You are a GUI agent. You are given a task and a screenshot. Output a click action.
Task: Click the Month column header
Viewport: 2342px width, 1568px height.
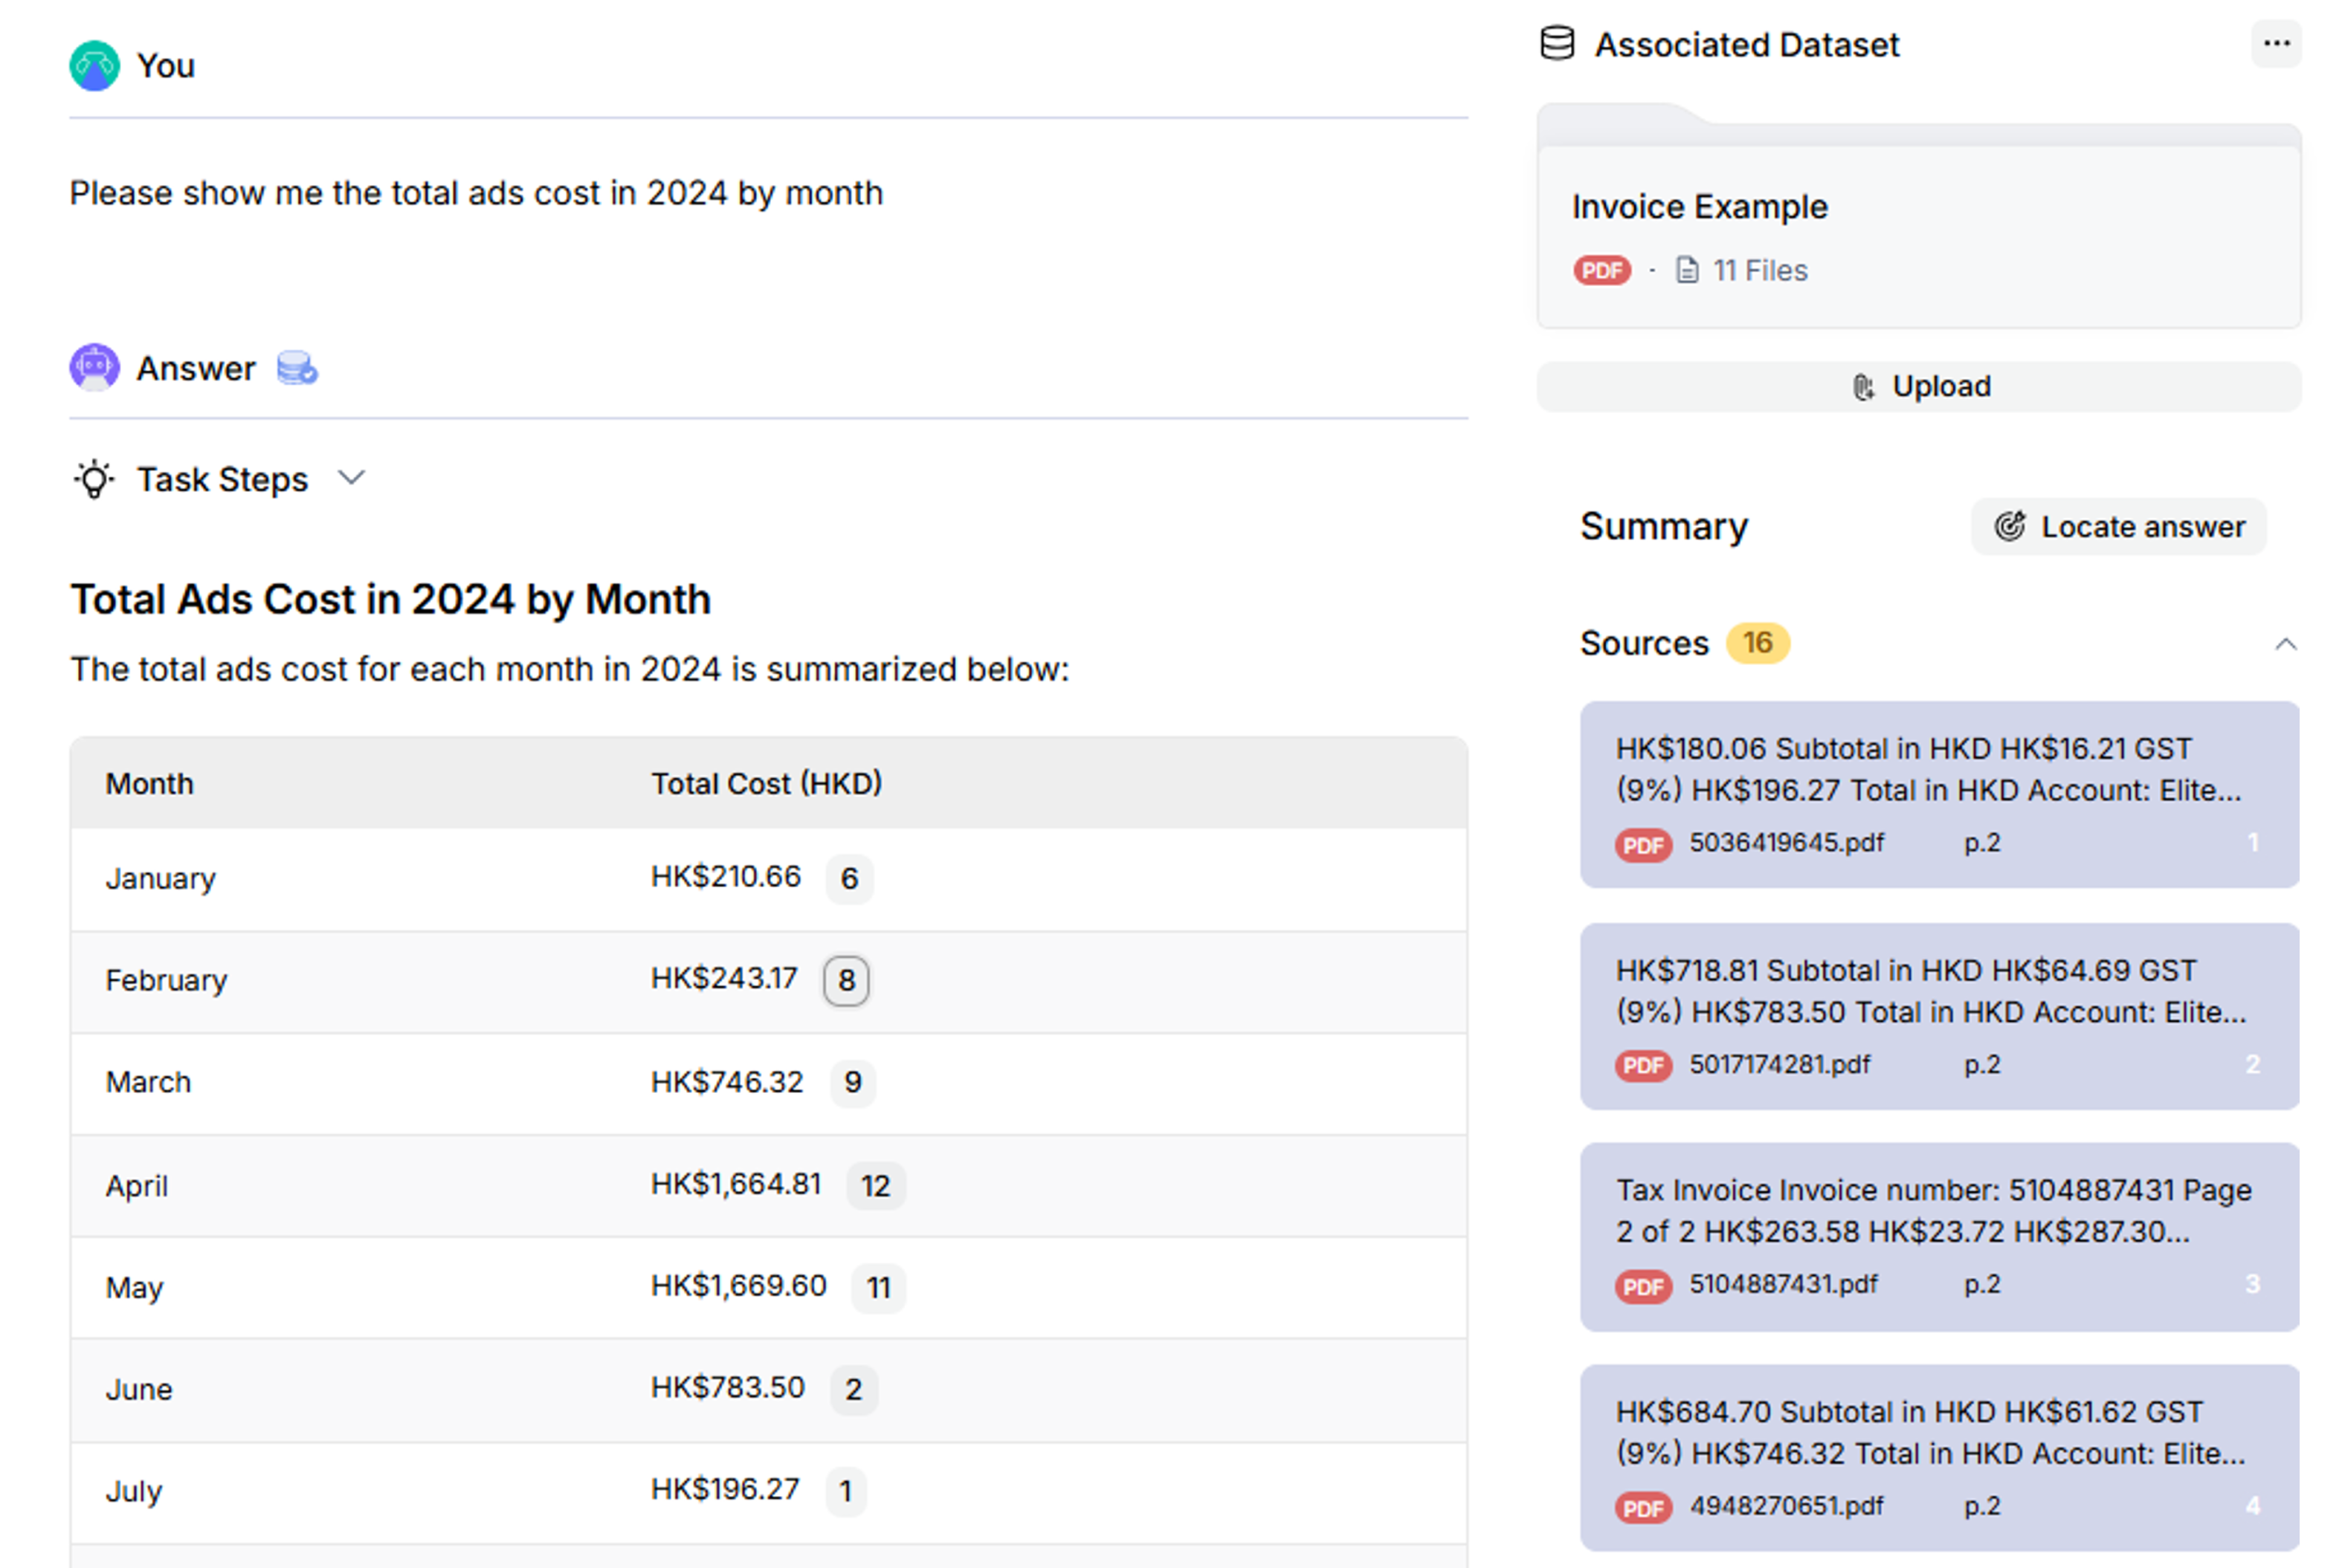150,783
